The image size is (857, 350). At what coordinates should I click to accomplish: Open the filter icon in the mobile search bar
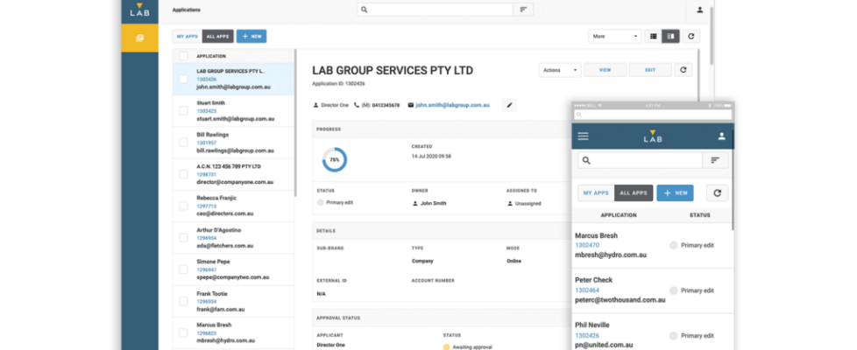click(715, 160)
